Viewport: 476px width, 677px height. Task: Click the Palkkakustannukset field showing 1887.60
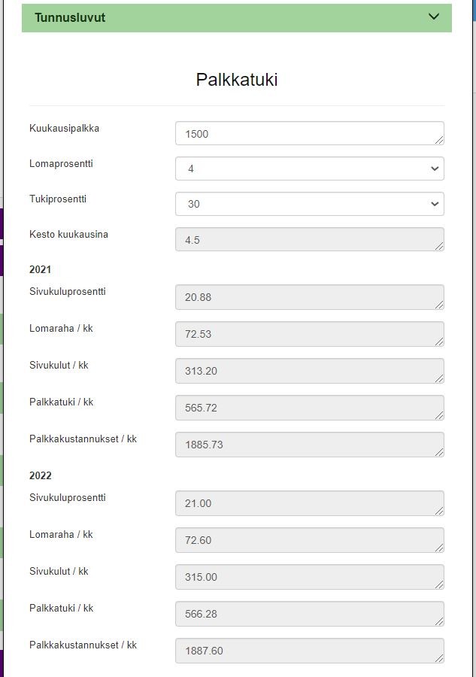tap(309, 651)
